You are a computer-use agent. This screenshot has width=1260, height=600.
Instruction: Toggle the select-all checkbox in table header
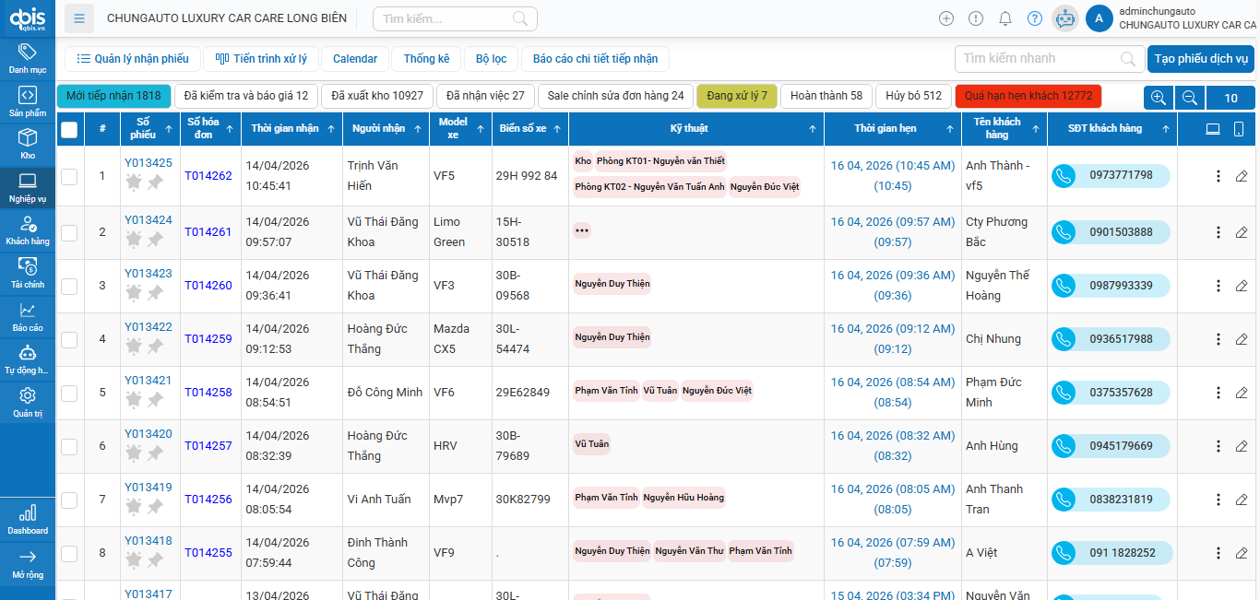coord(69,130)
